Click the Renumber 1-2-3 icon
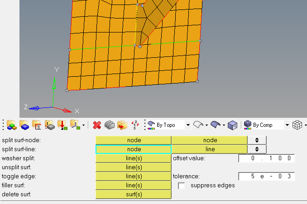The width and height of the screenshot is (307, 204). (x=135, y=125)
